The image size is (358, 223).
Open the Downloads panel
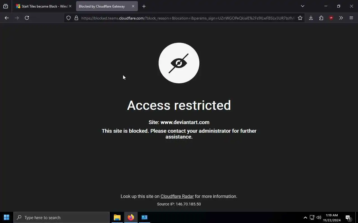coord(311,18)
